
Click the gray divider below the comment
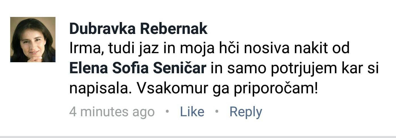[x=198, y=137]
